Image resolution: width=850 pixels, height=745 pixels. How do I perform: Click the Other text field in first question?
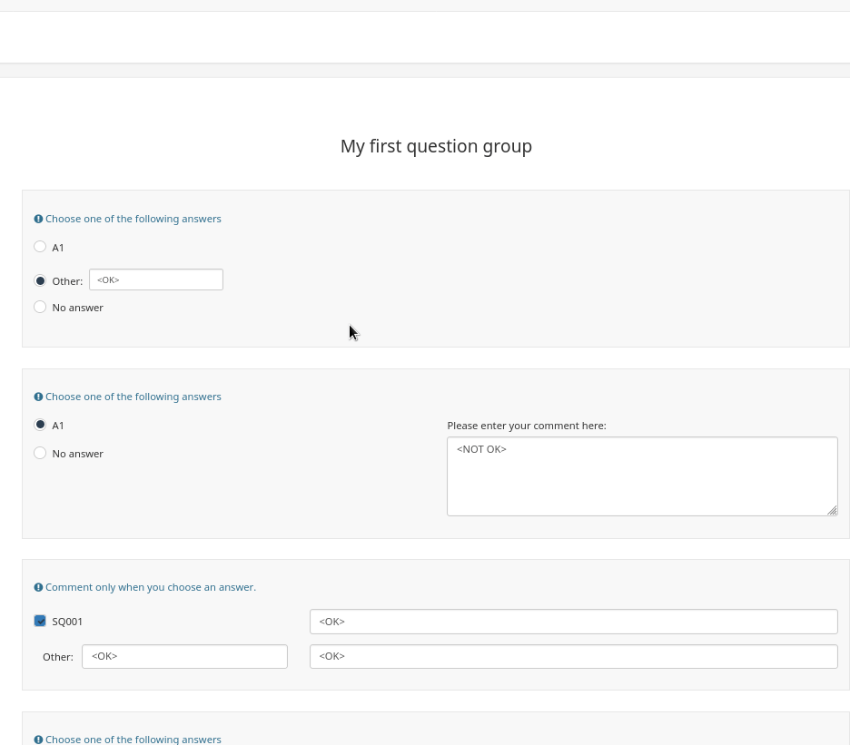click(x=156, y=279)
